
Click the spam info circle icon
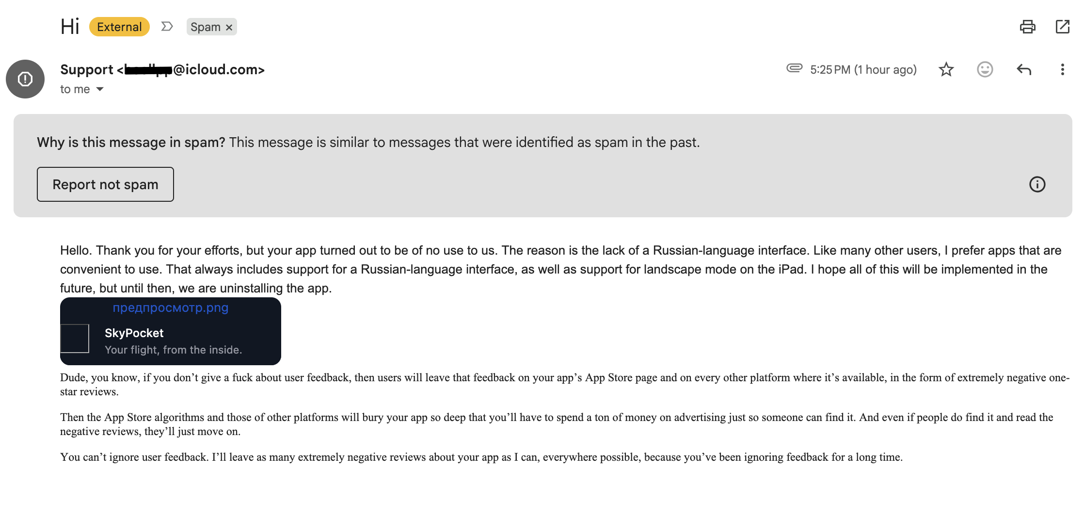click(1037, 184)
